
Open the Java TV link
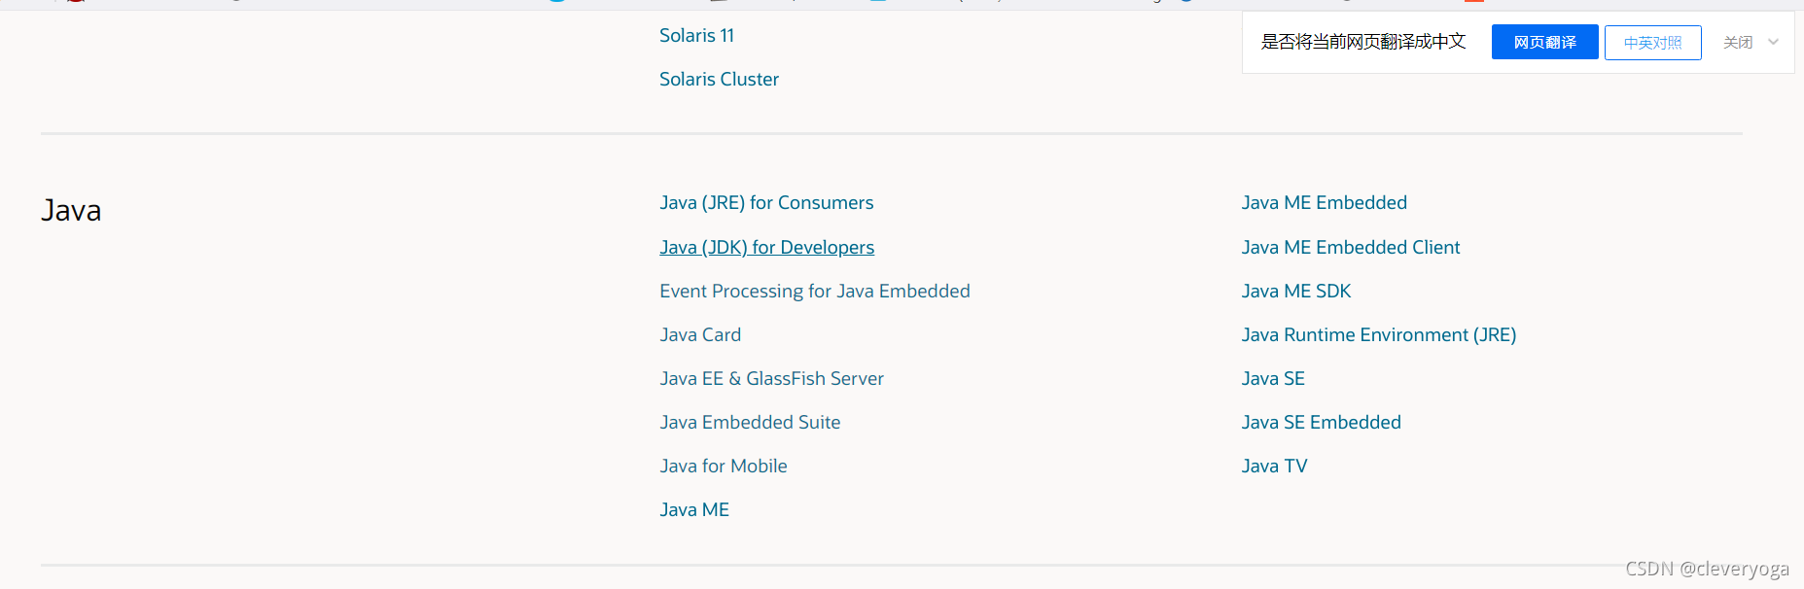click(x=1274, y=467)
